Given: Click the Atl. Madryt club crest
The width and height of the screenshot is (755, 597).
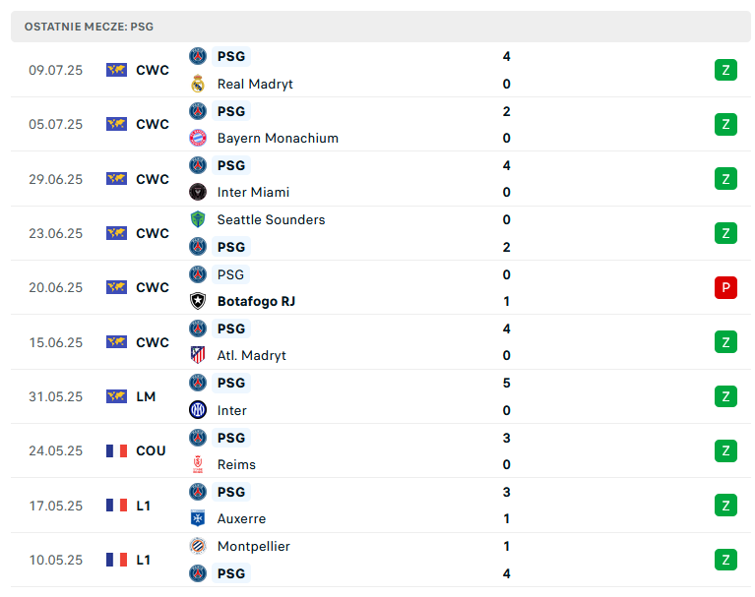Looking at the screenshot, I should pyautogui.click(x=198, y=355).
